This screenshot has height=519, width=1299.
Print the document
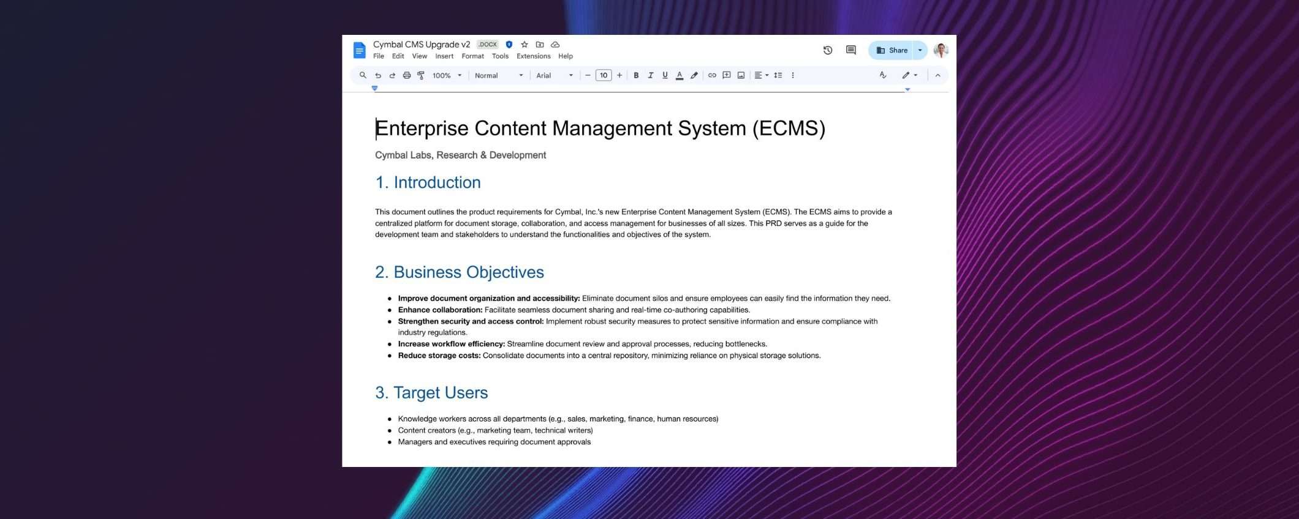point(407,75)
